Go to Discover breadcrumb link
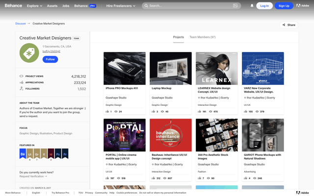 pyautogui.click(x=21, y=24)
